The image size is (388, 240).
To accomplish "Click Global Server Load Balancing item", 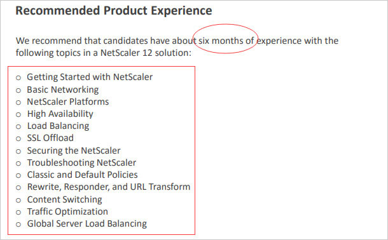I will click(x=87, y=223).
